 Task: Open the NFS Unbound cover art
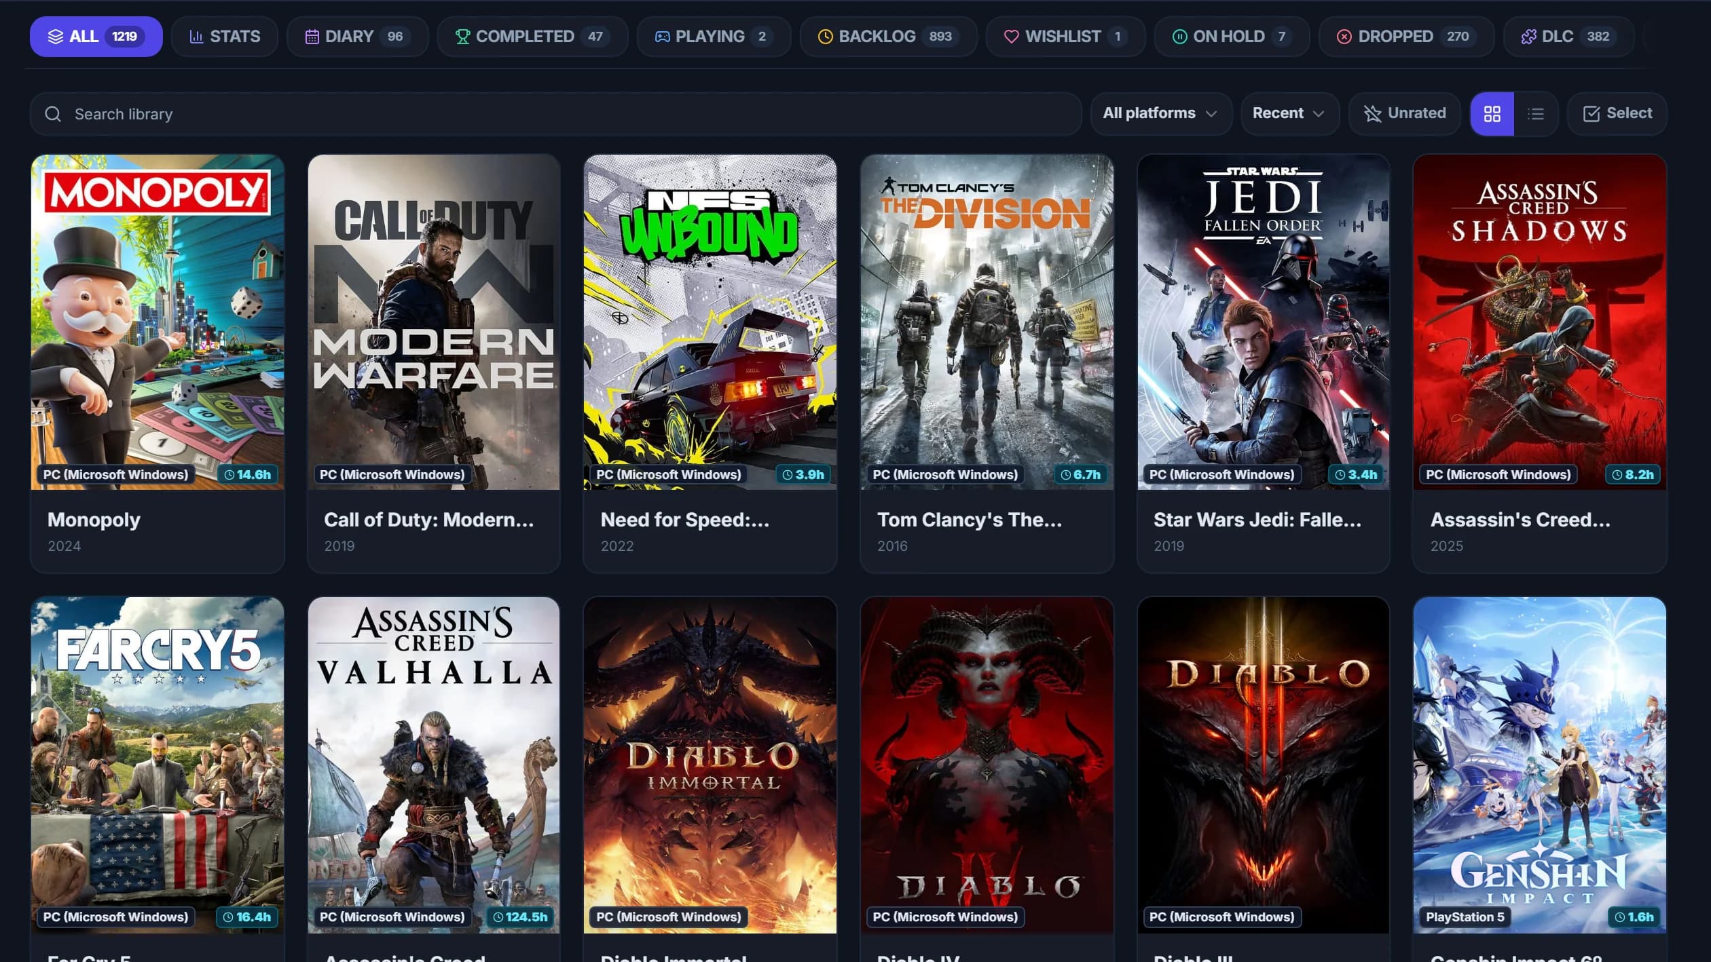pos(710,322)
